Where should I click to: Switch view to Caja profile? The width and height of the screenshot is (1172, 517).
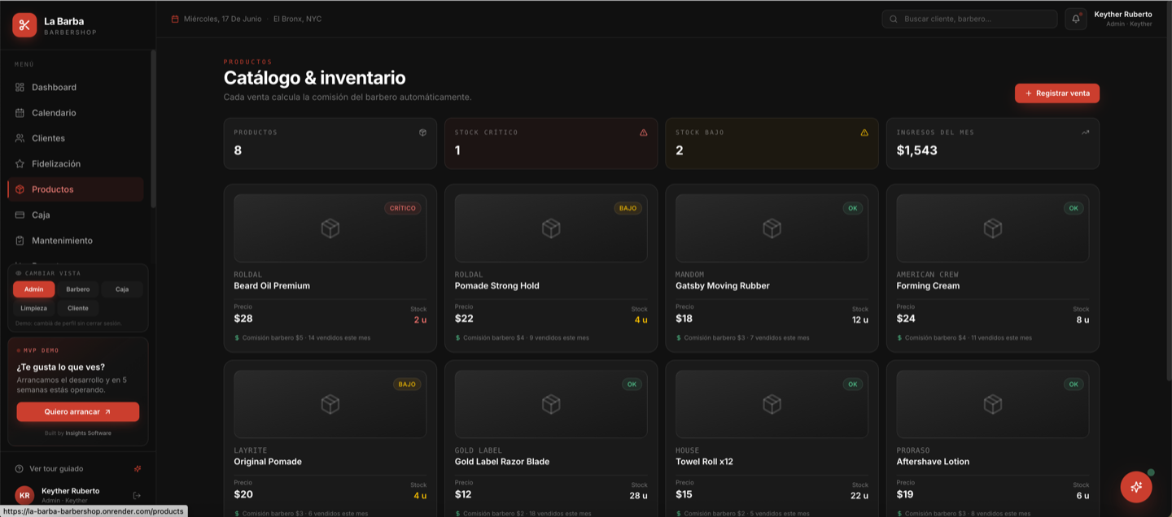tap(122, 289)
